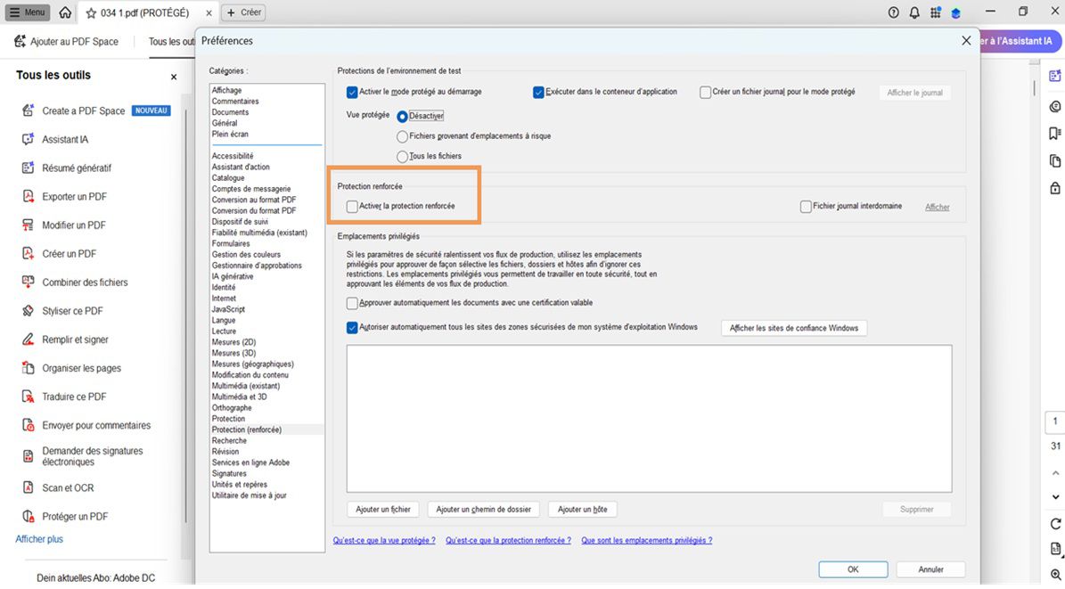Click the rotate page icon in right rail
The width and height of the screenshot is (1065, 589).
[1055, 524]
